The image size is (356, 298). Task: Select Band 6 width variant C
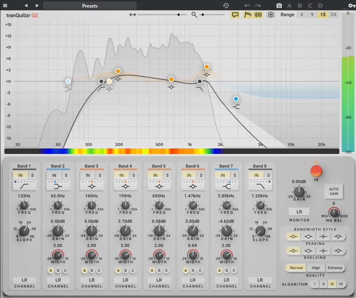tap(200, 271)
